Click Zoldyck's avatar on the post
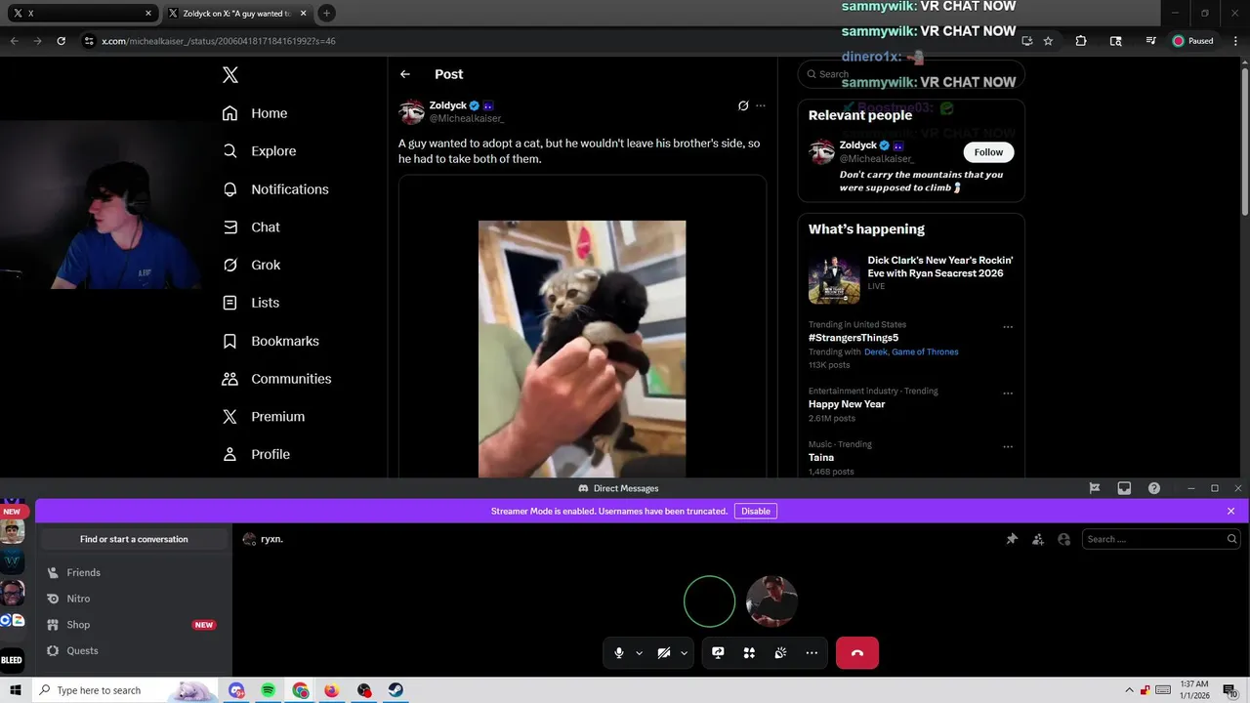1250x703 pixels. [411, 111]
